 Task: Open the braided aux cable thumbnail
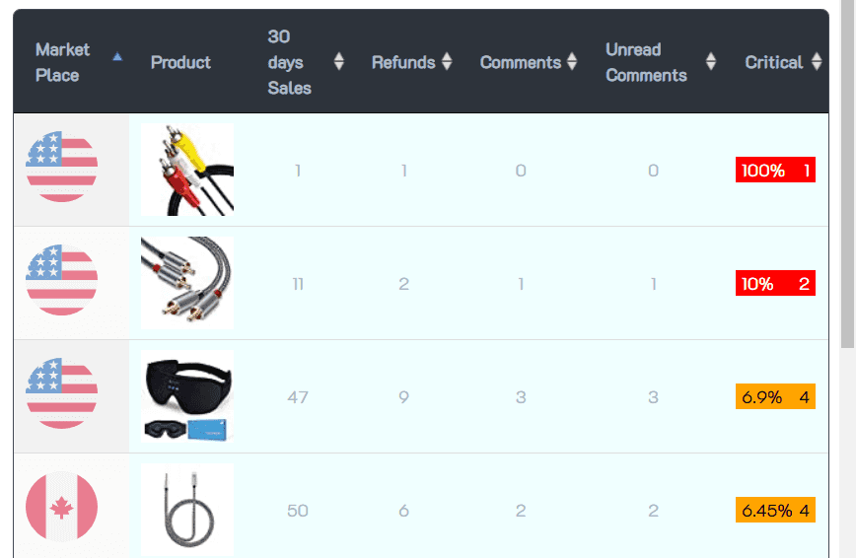(187, 510)
